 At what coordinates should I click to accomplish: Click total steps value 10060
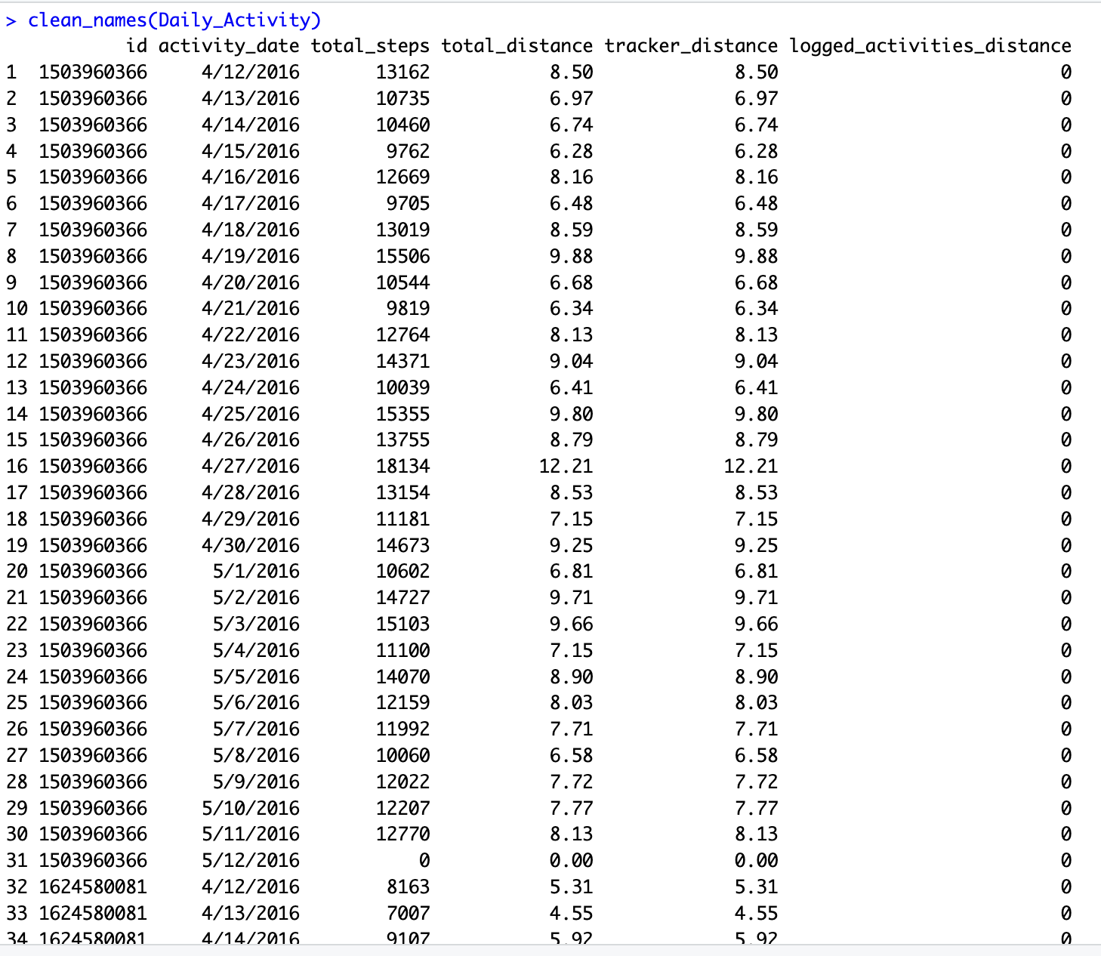pos(403,756)
